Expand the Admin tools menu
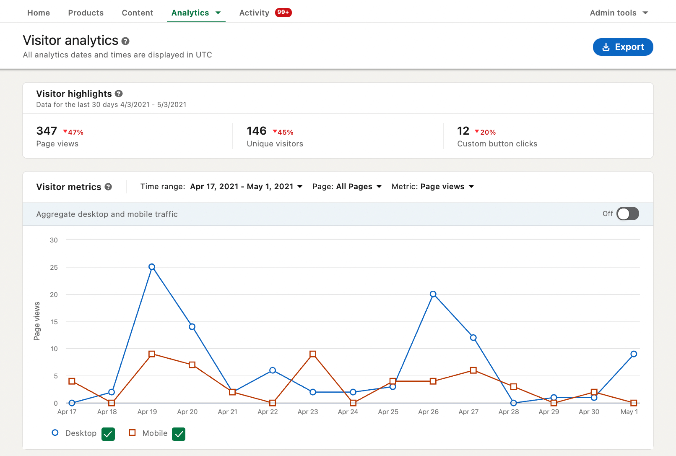Image resolution: width=676 pixels, height=456 pixels. point(619,13)
